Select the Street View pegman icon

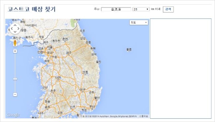coord(15,43)
